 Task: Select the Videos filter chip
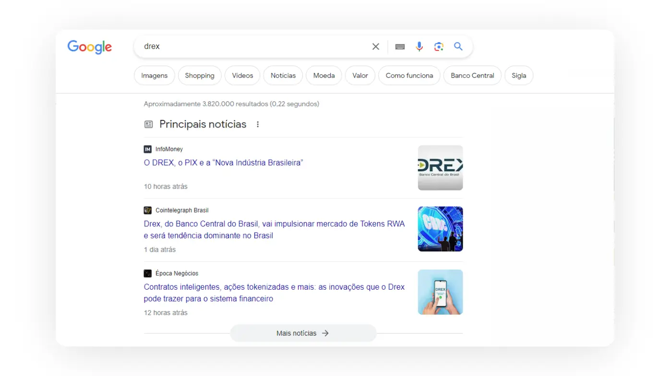tap(242, 75)
